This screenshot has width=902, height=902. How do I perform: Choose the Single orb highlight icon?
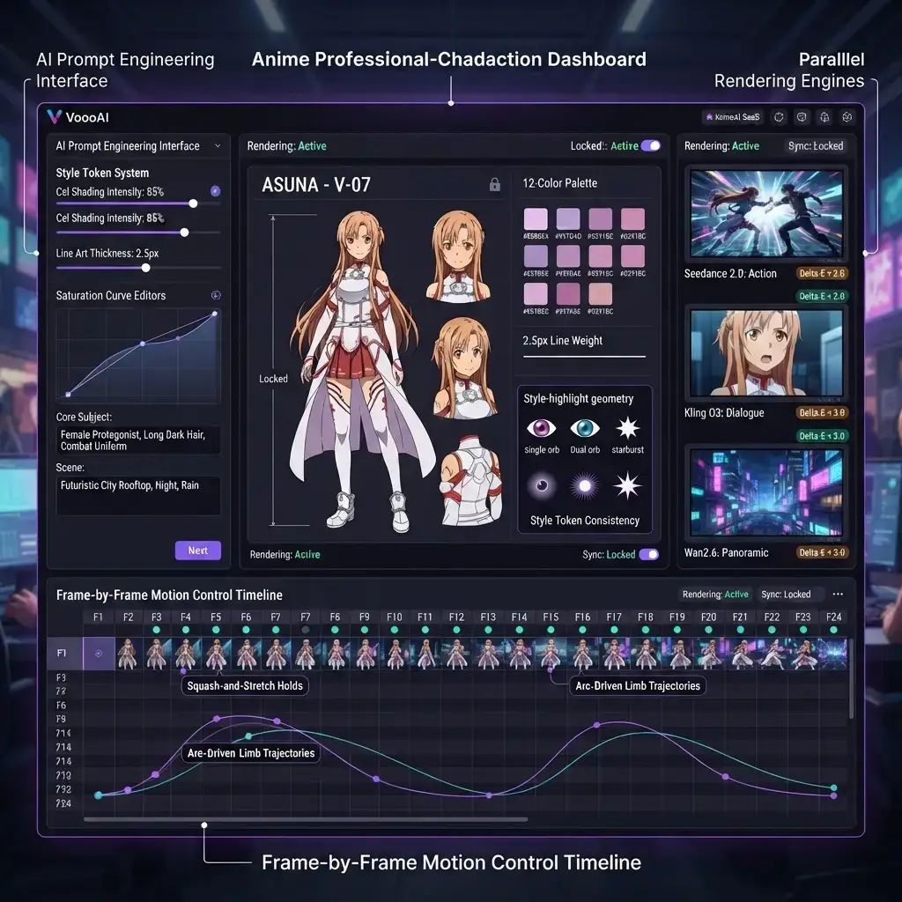click(542, 428)
